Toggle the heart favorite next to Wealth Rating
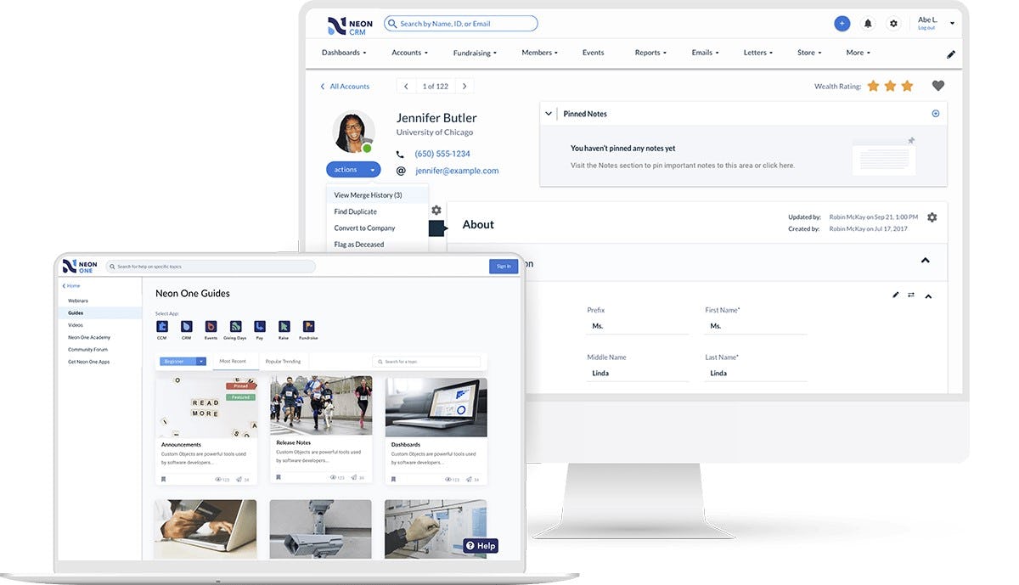Viewport: 1019px width, 585px height. pos(937,85)
